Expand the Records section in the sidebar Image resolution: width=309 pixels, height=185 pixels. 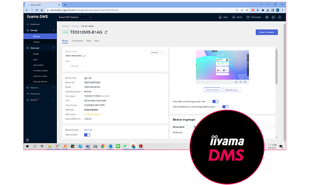(x=54, y=88)
